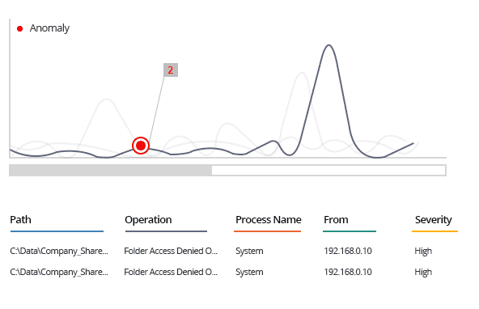Click the High severity in first row

tap(423, 251)
